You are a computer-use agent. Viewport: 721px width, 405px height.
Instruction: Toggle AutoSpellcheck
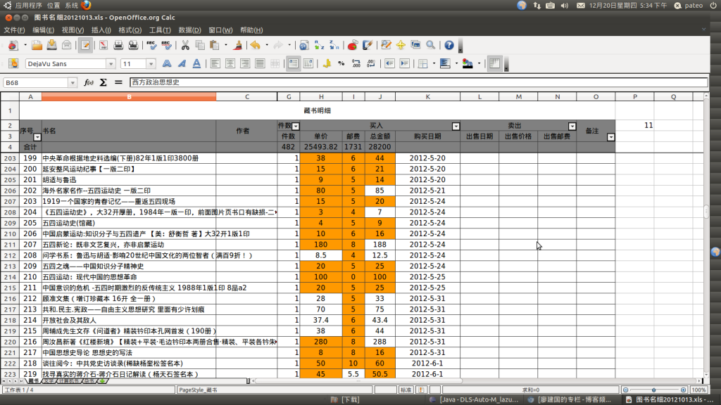pyautogui.click(x=166, y=45)
